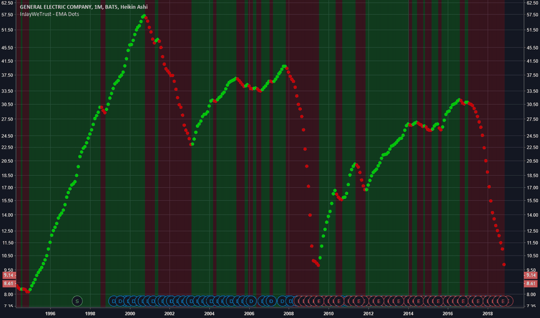Click the GENERAL ELECTRIC COMPANY chart title
Image resolution: width=540 pixels, height=318 pixels.
tap(83, 7)
